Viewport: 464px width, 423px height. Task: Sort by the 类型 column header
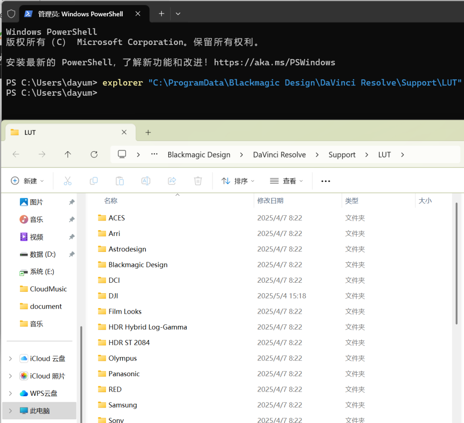click(352, 201)
